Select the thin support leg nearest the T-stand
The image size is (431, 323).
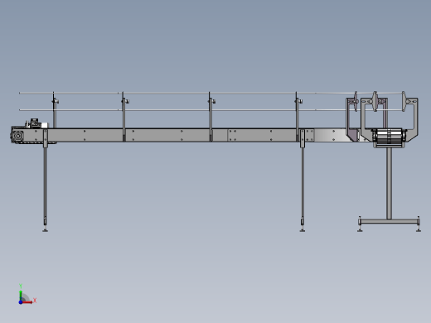coord(303,183)
